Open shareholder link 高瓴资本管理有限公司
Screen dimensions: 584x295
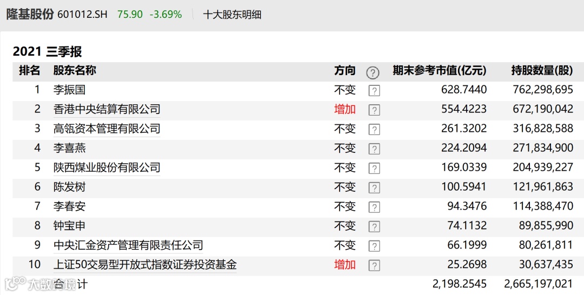pyautogui.click(x=107, y=129)
